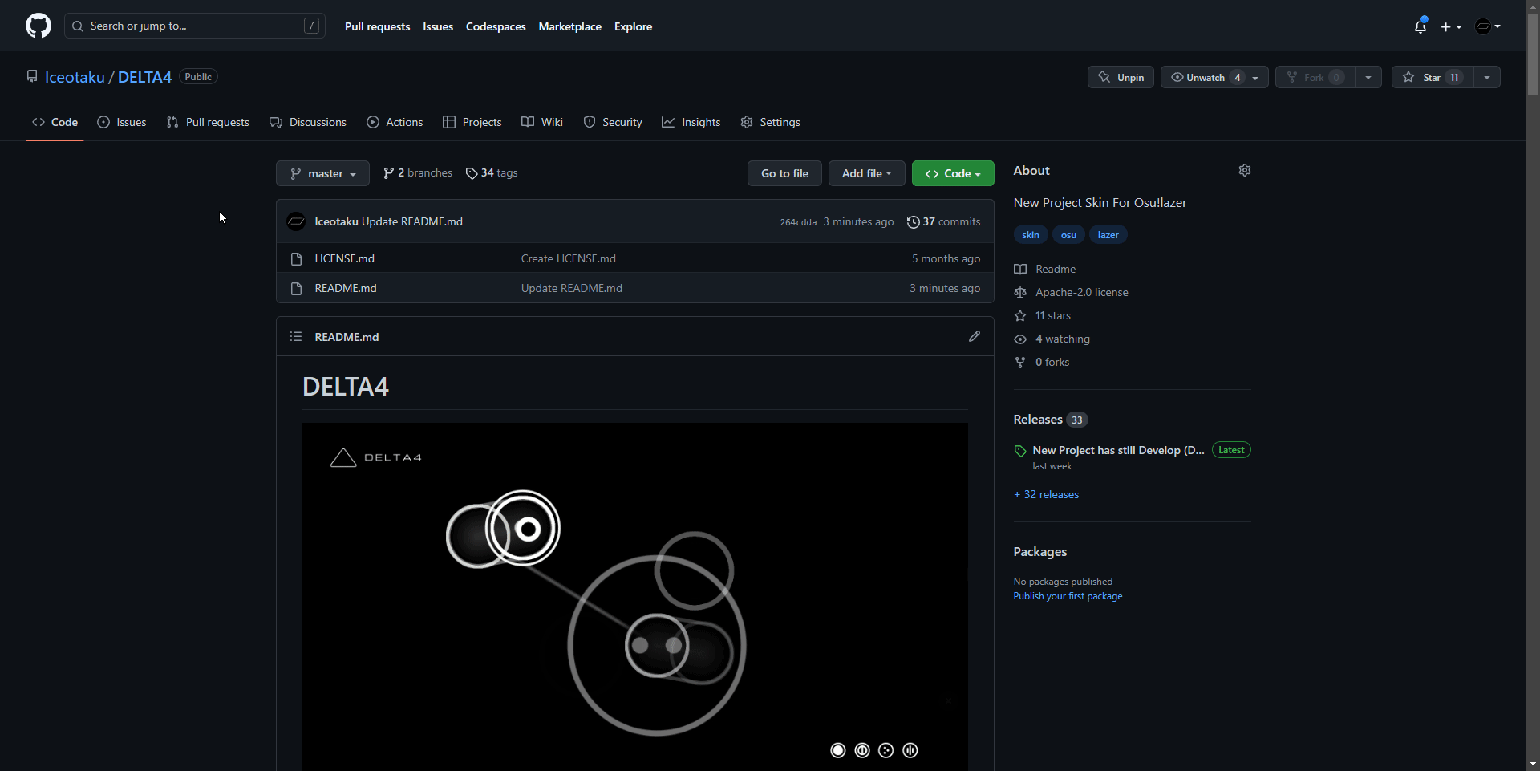Switch to the Issues tab

pyautogui.click(x=121, y=122)
